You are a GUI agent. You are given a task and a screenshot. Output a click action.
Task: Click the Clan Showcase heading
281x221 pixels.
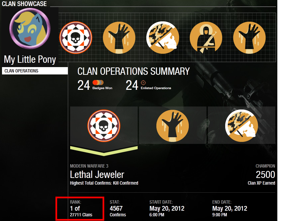click(24, 4)
